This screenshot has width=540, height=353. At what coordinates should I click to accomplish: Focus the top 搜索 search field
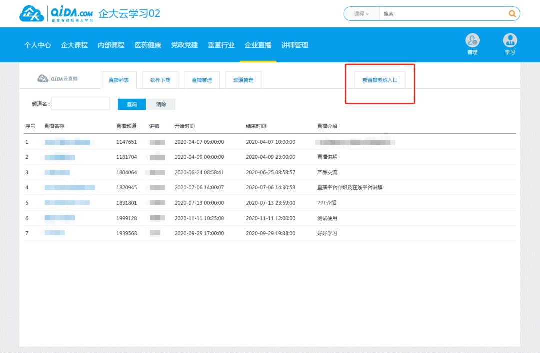[x=443, y=14]
